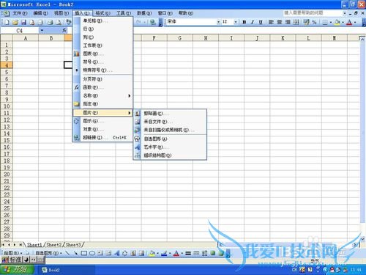Click the Currency style icon before percent
Image resolution: width=366 pixels, height=275 pixels.
[306, 22]
